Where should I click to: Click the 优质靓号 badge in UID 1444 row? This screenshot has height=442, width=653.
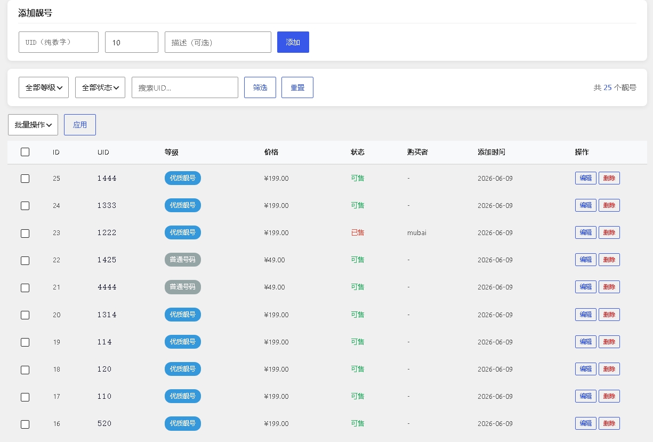click(183, 178)
